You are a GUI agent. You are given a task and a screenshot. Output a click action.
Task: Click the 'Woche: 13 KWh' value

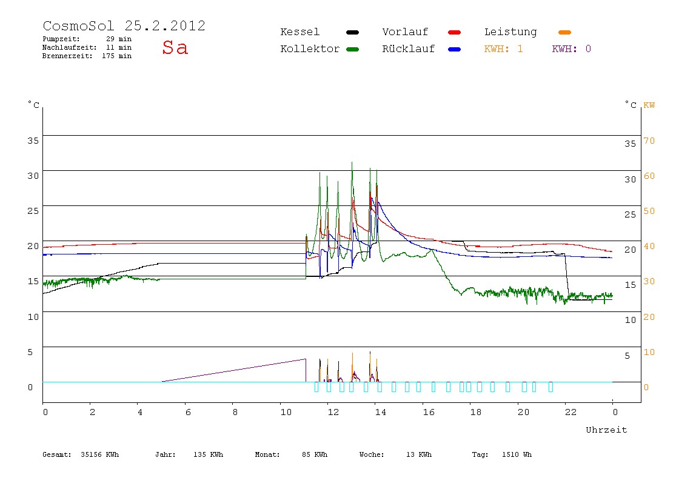click(x=395, y=454)
